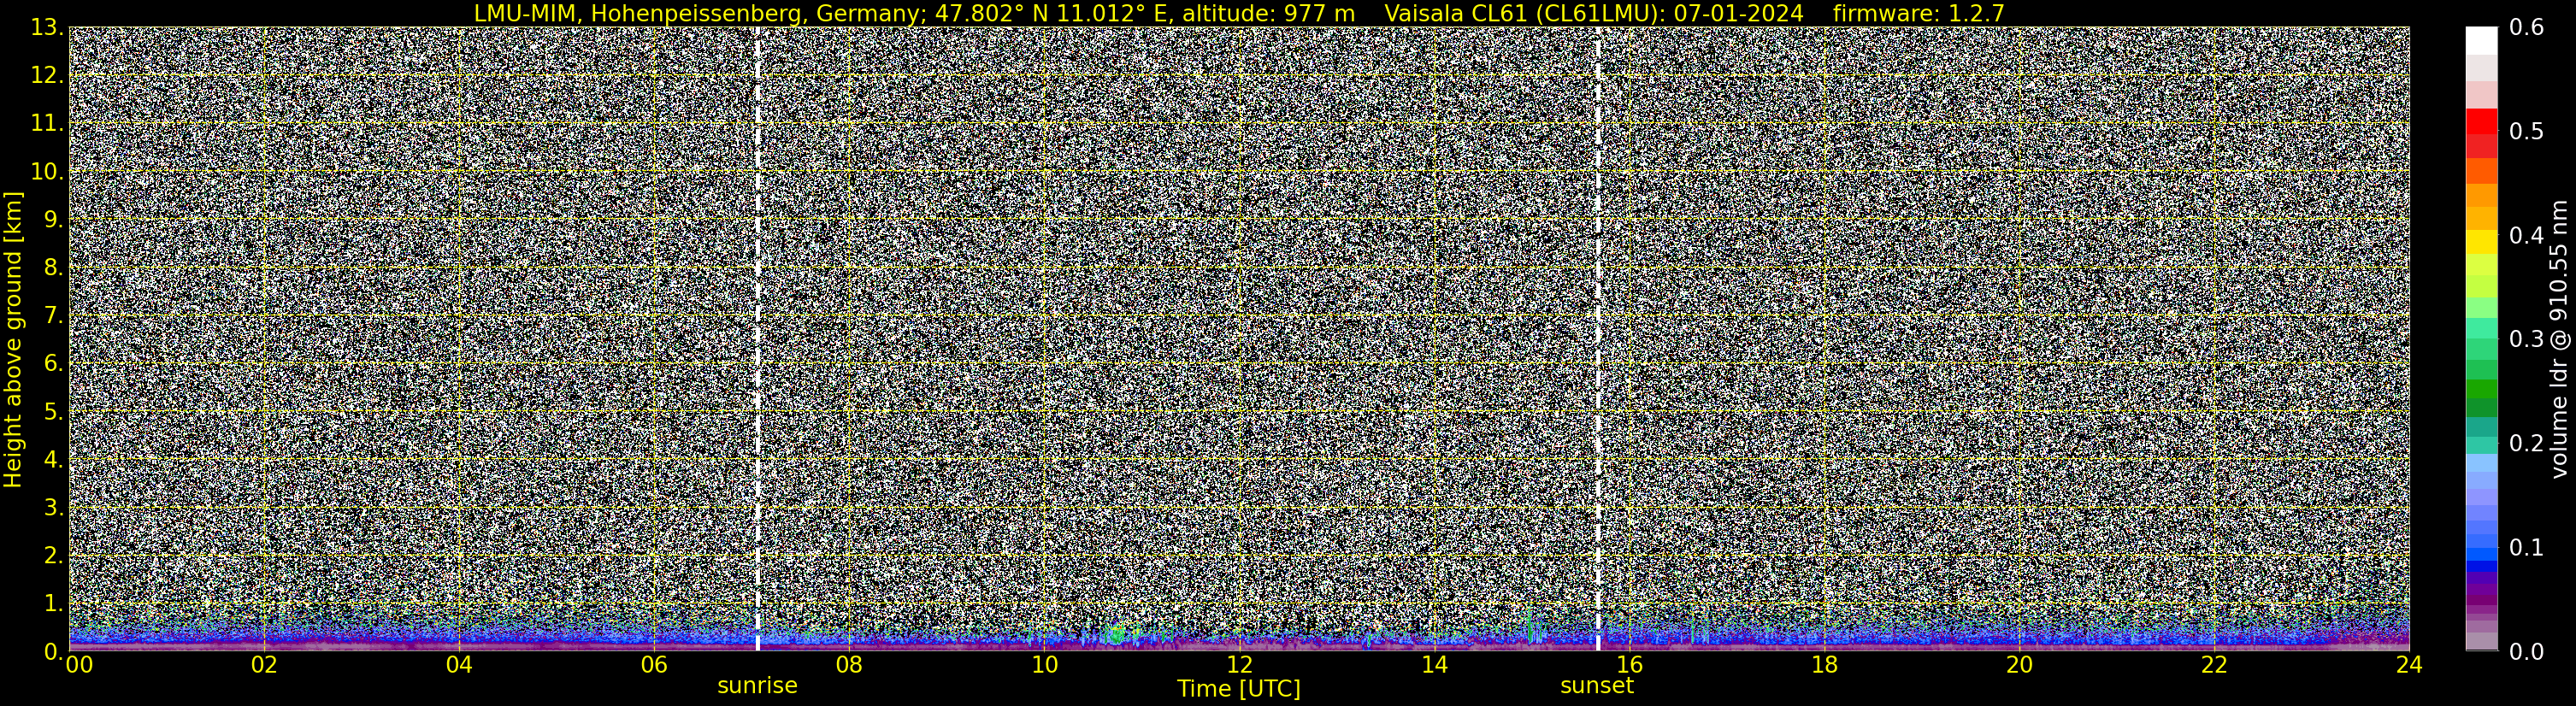Click the colorbar tick label '0.0'
This screenshot has width=2576, height=706.
pyautogui.click(x=2527, y=651)
